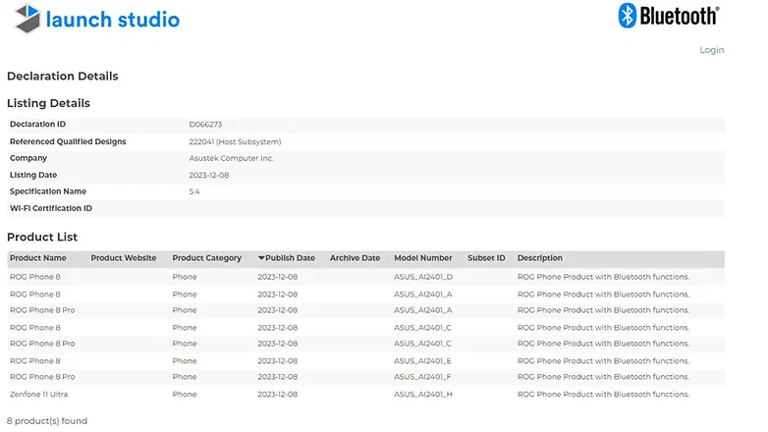Click the launch studio title text
The height and width of the screenshot is (432, 768).
[x=113, y=19]
